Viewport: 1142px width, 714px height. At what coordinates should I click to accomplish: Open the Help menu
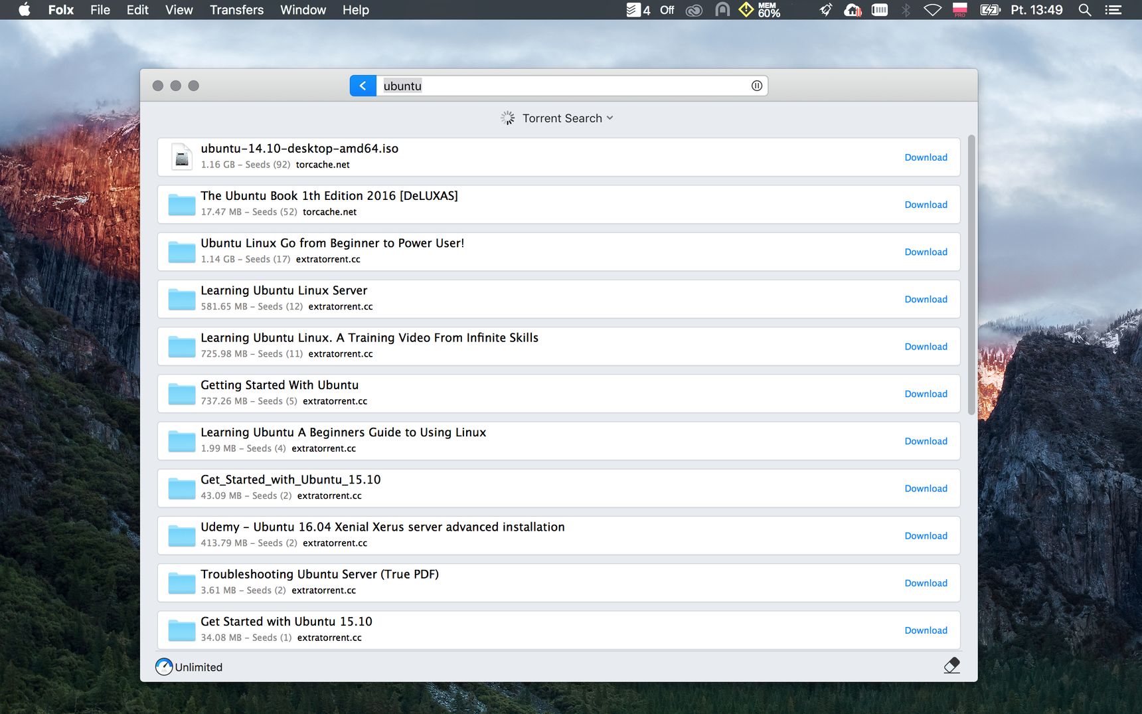pyautogui.click(x=355, y=10)
